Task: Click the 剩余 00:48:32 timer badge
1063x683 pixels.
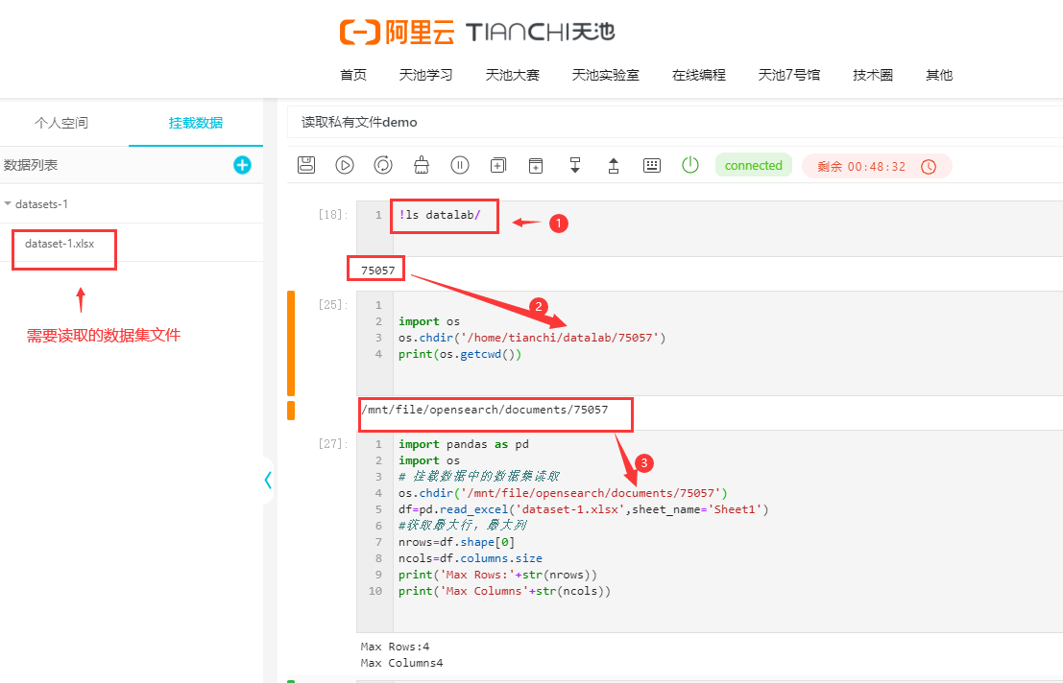Action: 877,167
